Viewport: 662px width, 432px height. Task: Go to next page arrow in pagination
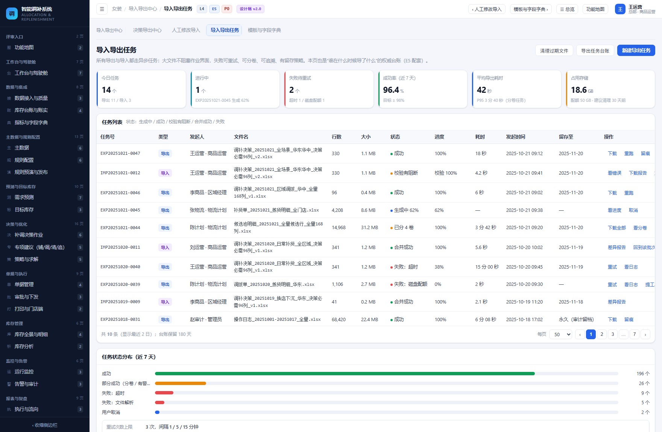coord(645,334)
